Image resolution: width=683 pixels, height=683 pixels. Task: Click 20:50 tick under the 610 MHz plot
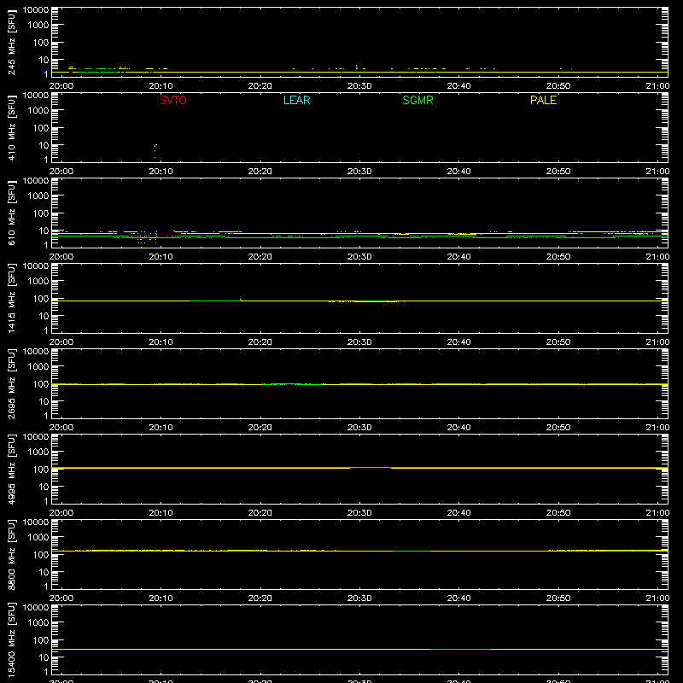pyautogui.click(x=558, y=257)
